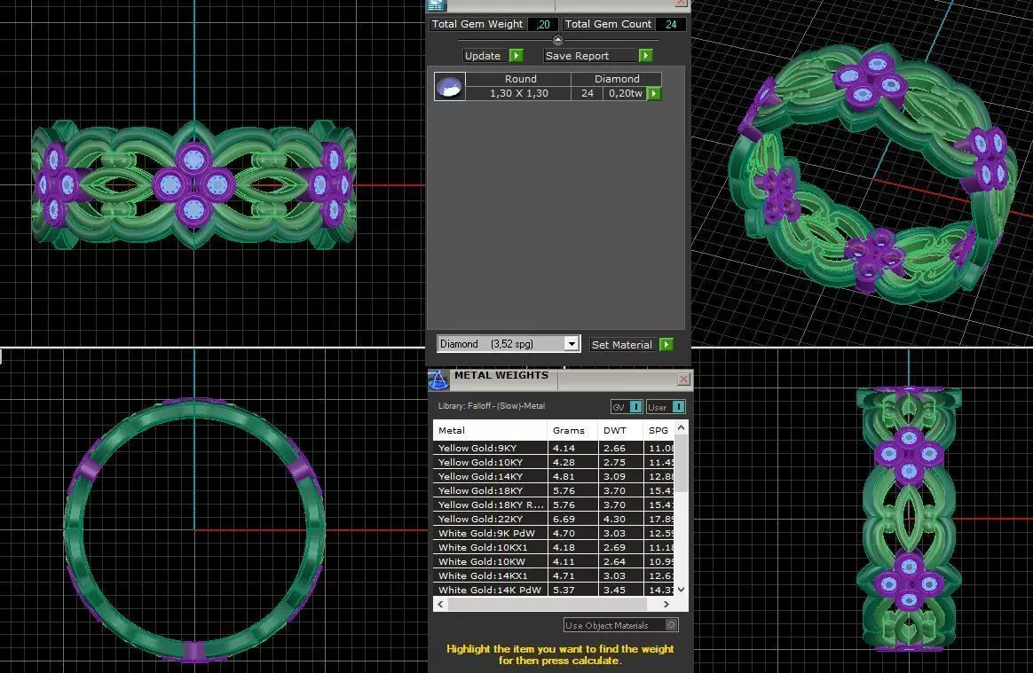The height and width of the screenshot is (673, 1033).
Task: Click the green arrow next to Set Material
Action: click(666, 344)
